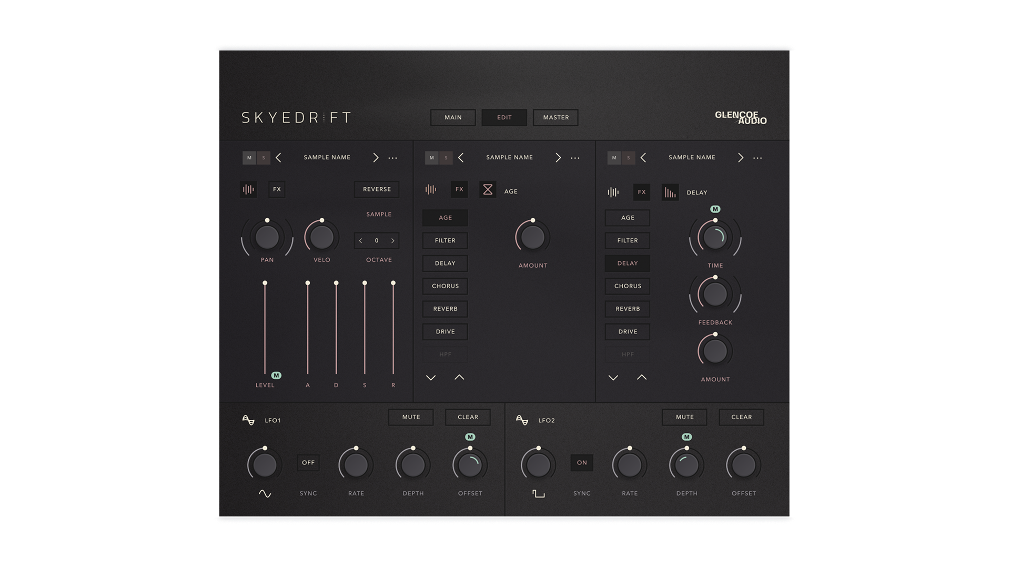Click the Skyedrift title logo
The width and height of the screenshot is (1010, 568).
point(296,117)
